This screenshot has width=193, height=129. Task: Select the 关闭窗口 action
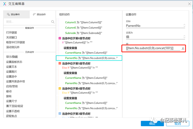11,37
